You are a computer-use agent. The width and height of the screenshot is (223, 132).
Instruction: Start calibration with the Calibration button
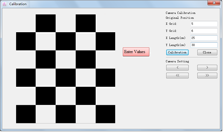pyautogui.click(x=177, y=52)
